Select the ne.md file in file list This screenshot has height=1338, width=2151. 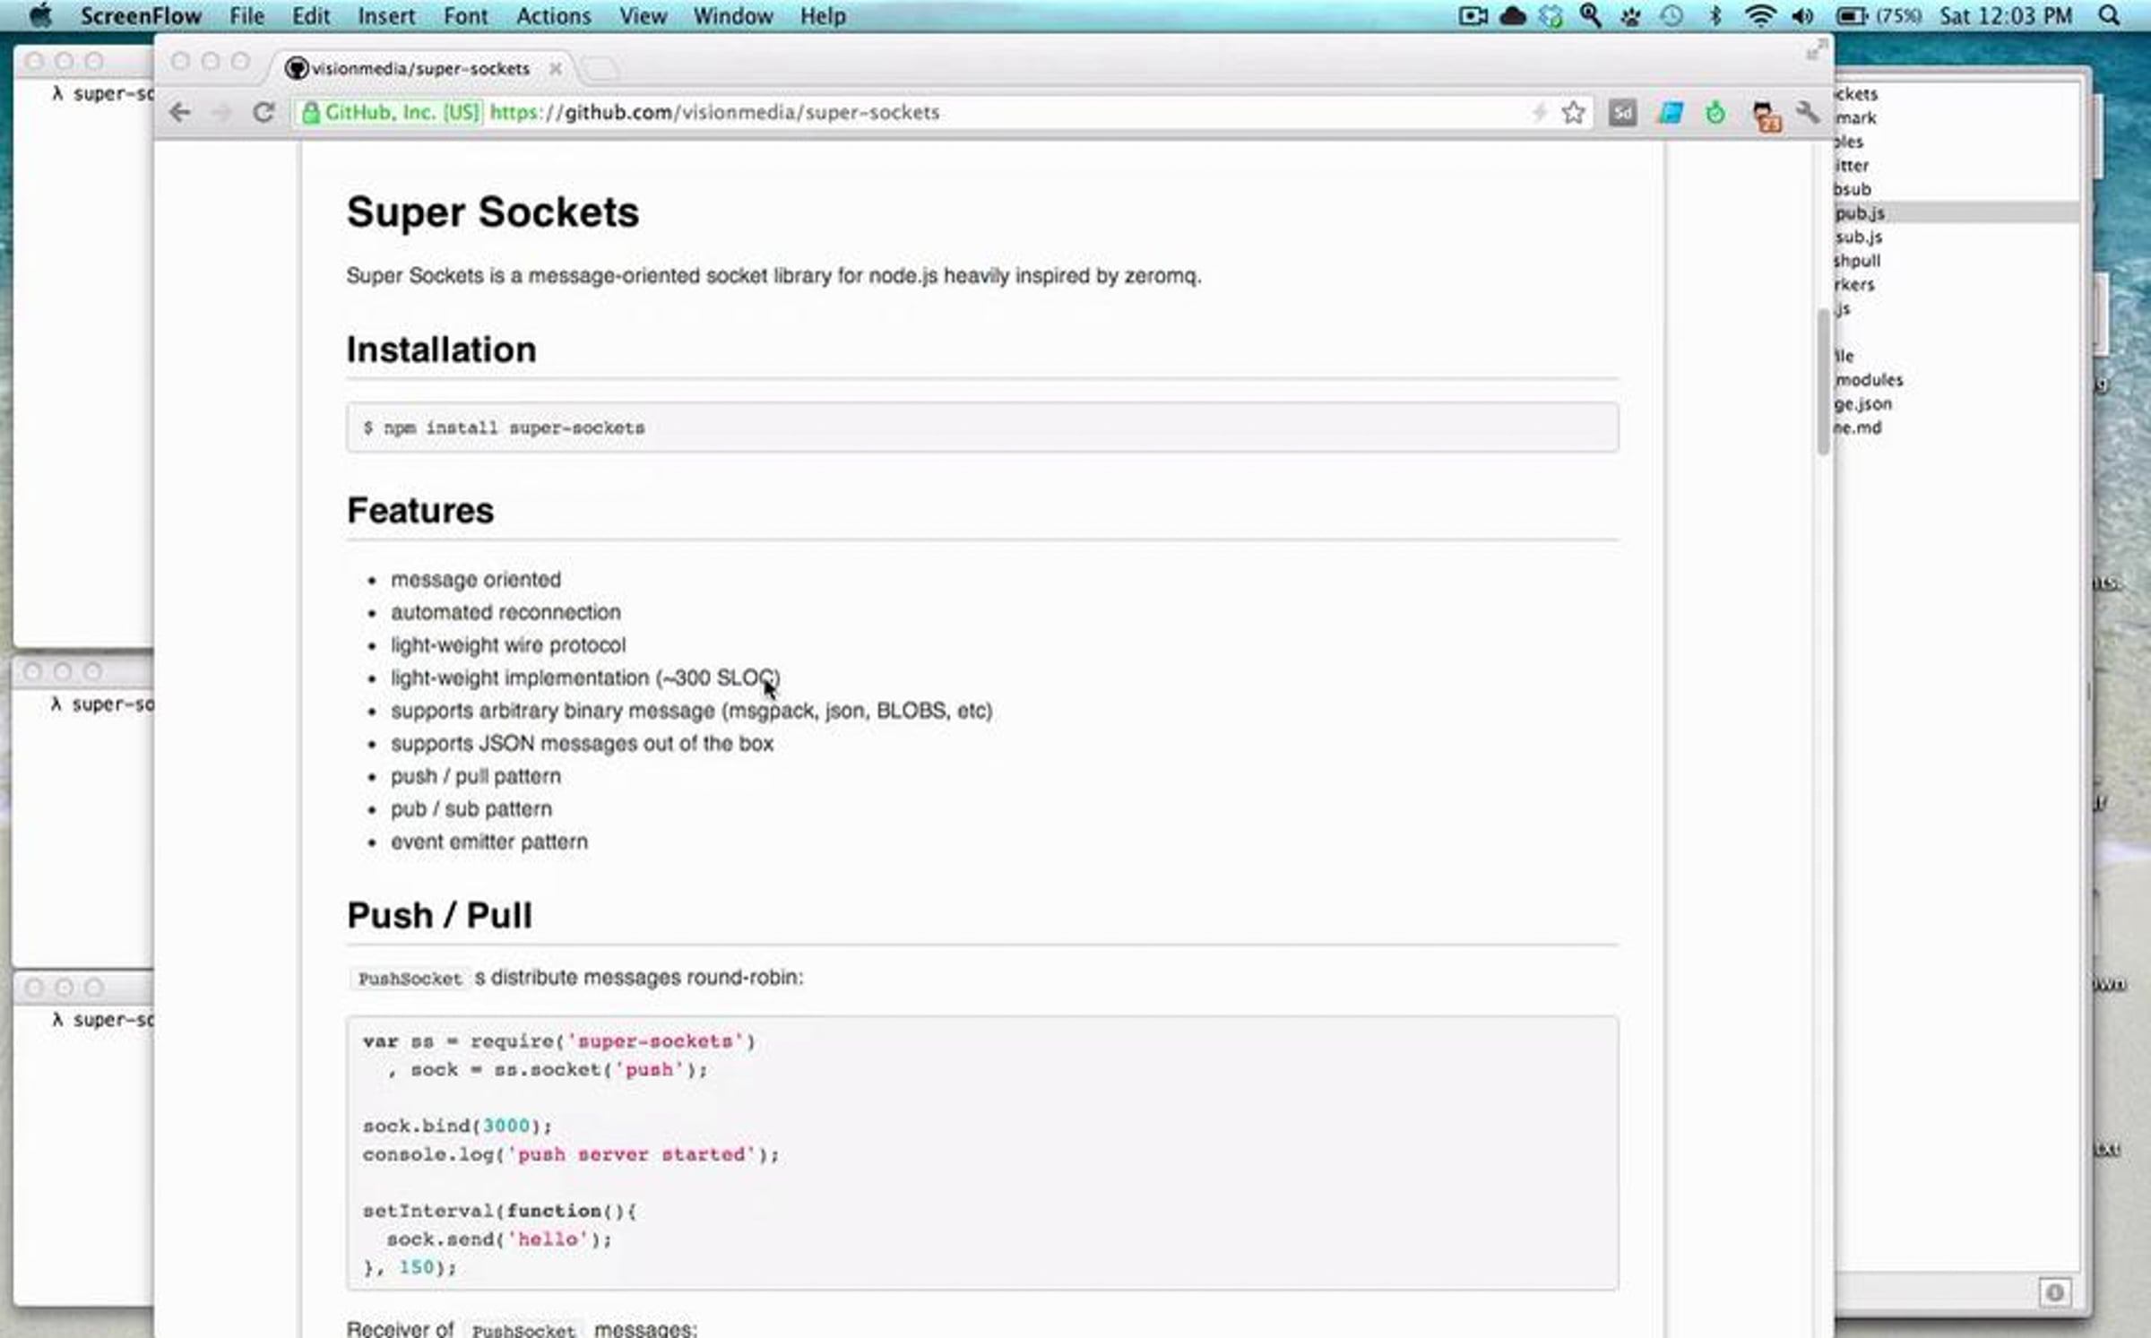[1858, 427]
